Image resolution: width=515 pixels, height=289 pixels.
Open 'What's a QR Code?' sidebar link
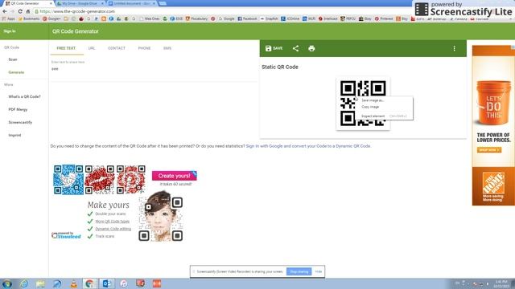[x=25, y=96]
